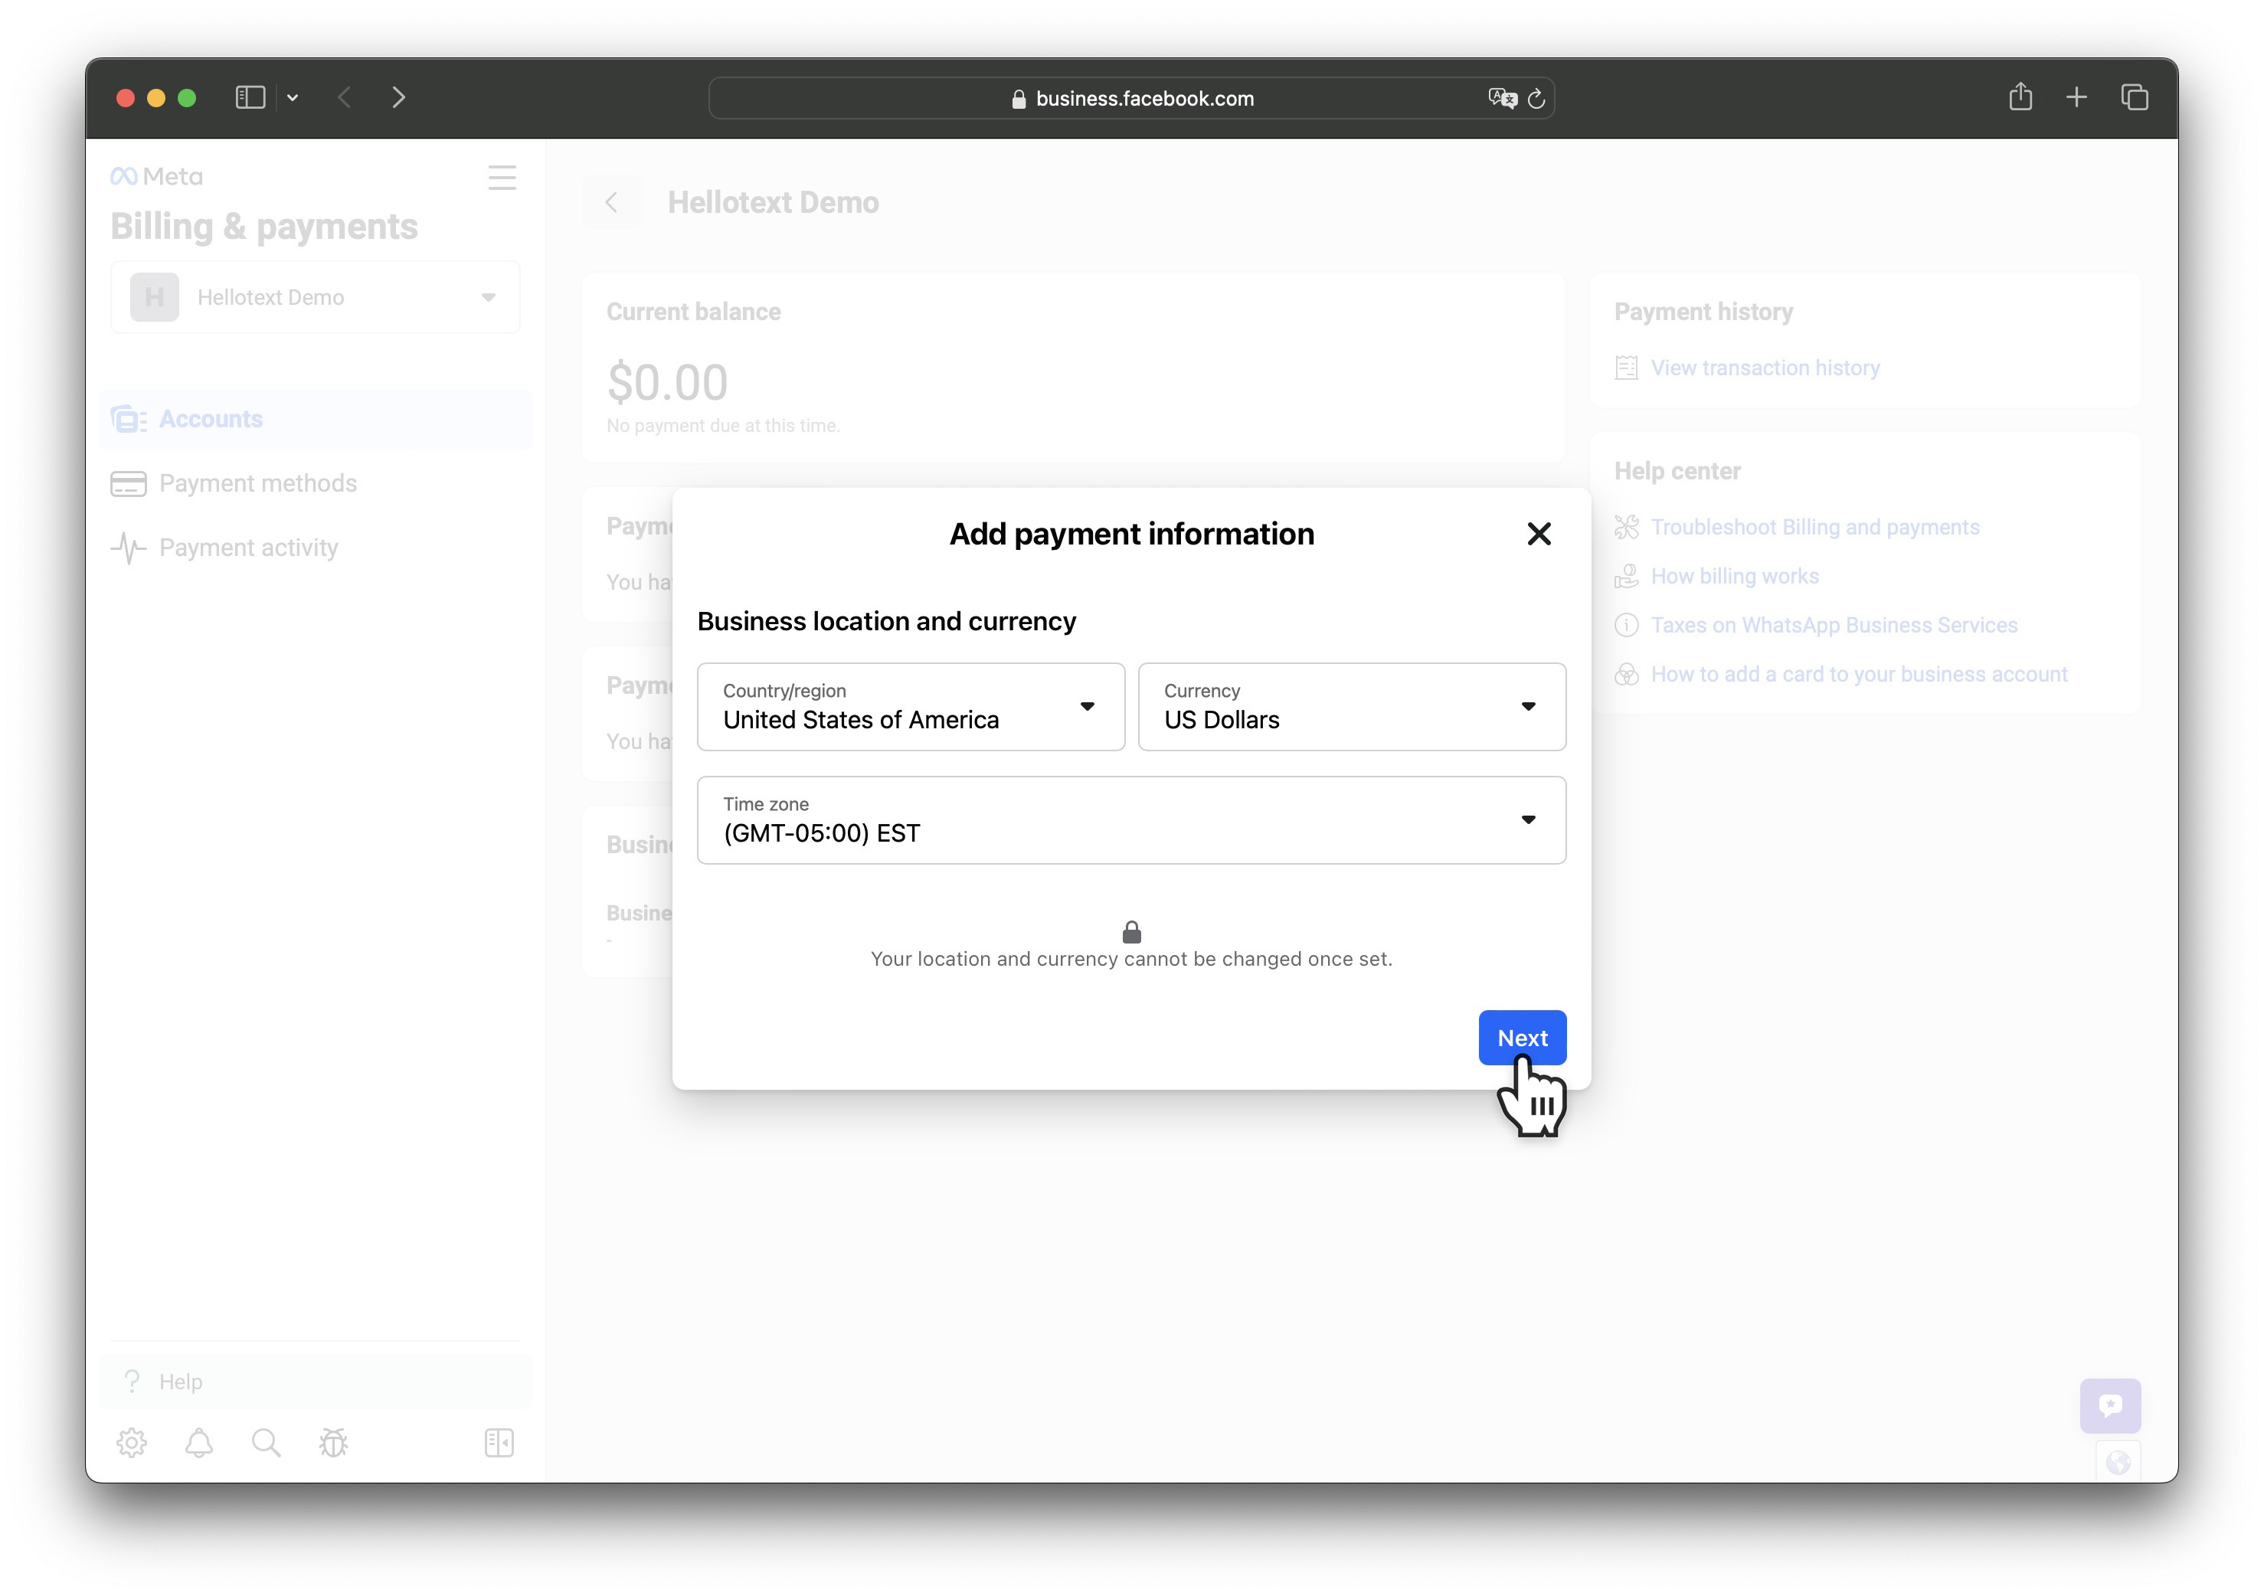
Task: Collapse the sidebar panel icon
Action: (499, 1442)
